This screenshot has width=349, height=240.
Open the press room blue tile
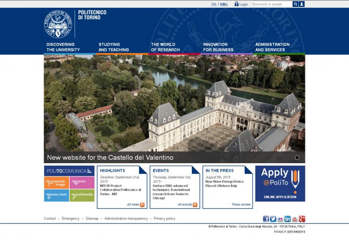click(57, 195)
